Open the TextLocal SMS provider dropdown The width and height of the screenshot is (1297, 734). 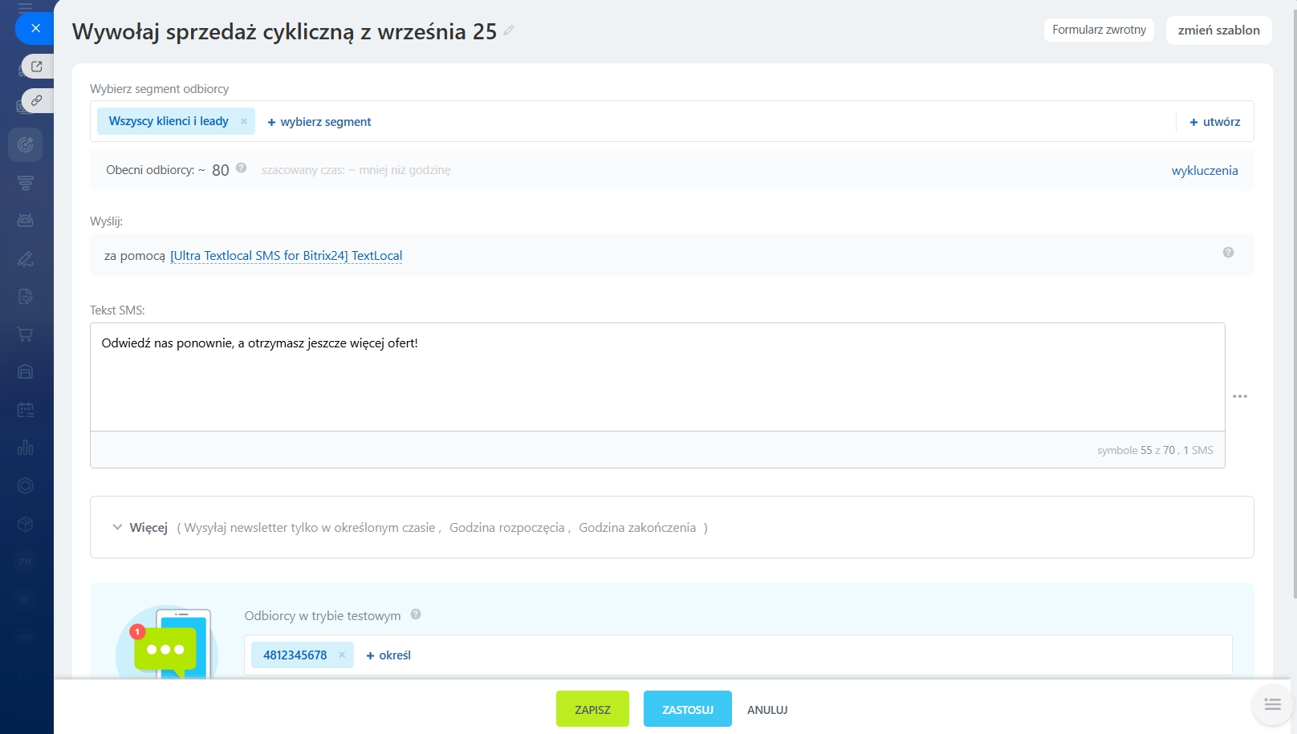pos(286,256)
